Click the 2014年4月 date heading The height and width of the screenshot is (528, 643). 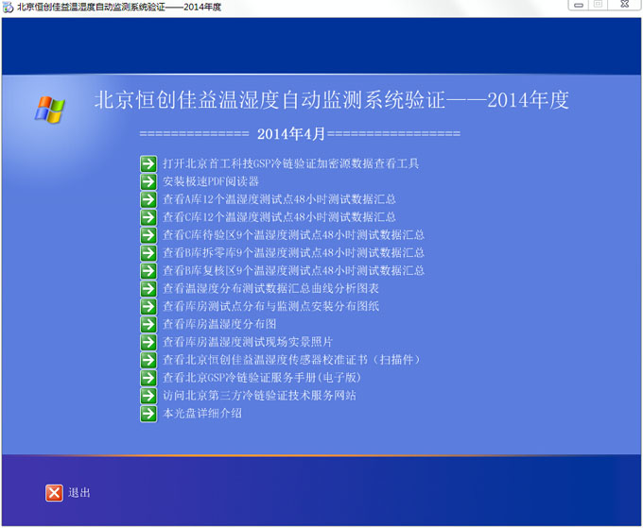[291, 134]
